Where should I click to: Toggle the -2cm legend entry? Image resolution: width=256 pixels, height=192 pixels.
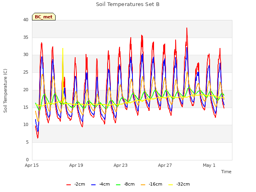tap(76, 184)
